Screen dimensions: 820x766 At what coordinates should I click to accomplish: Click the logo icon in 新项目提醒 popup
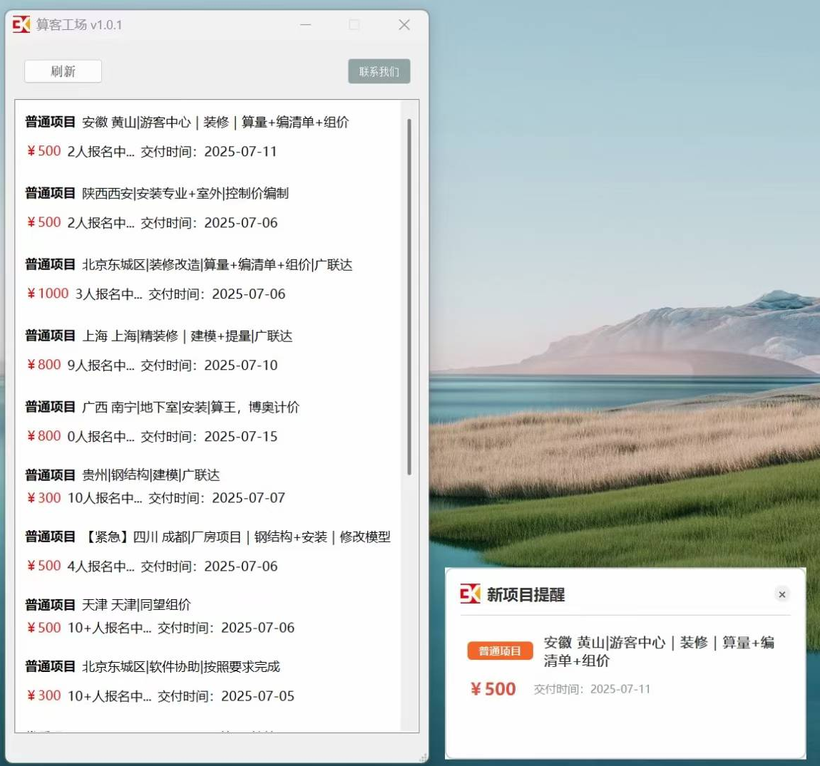tap(470, 594)
